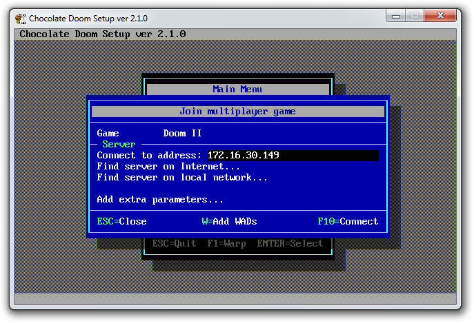
Task: Click the Join multiplayer game title bar
Action: (x=237, y=111)
